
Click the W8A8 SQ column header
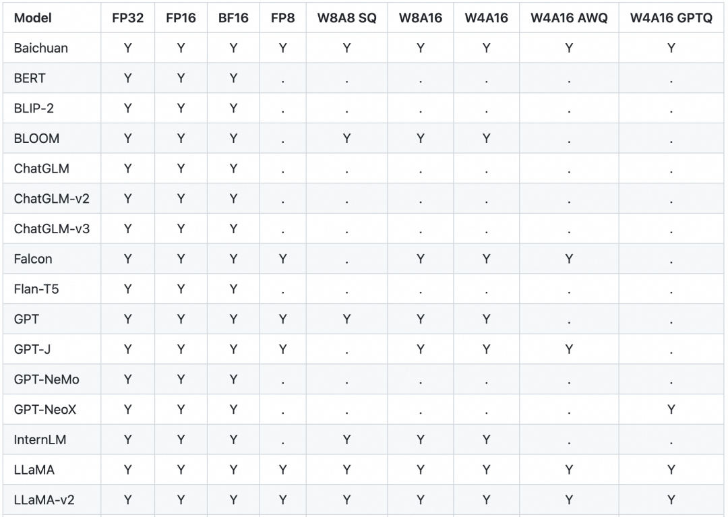coord(346,18)
